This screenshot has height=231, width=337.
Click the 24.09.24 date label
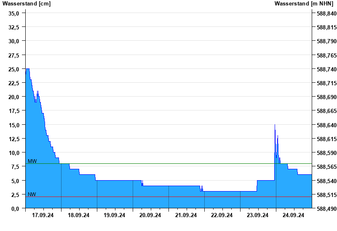[293, 215]
